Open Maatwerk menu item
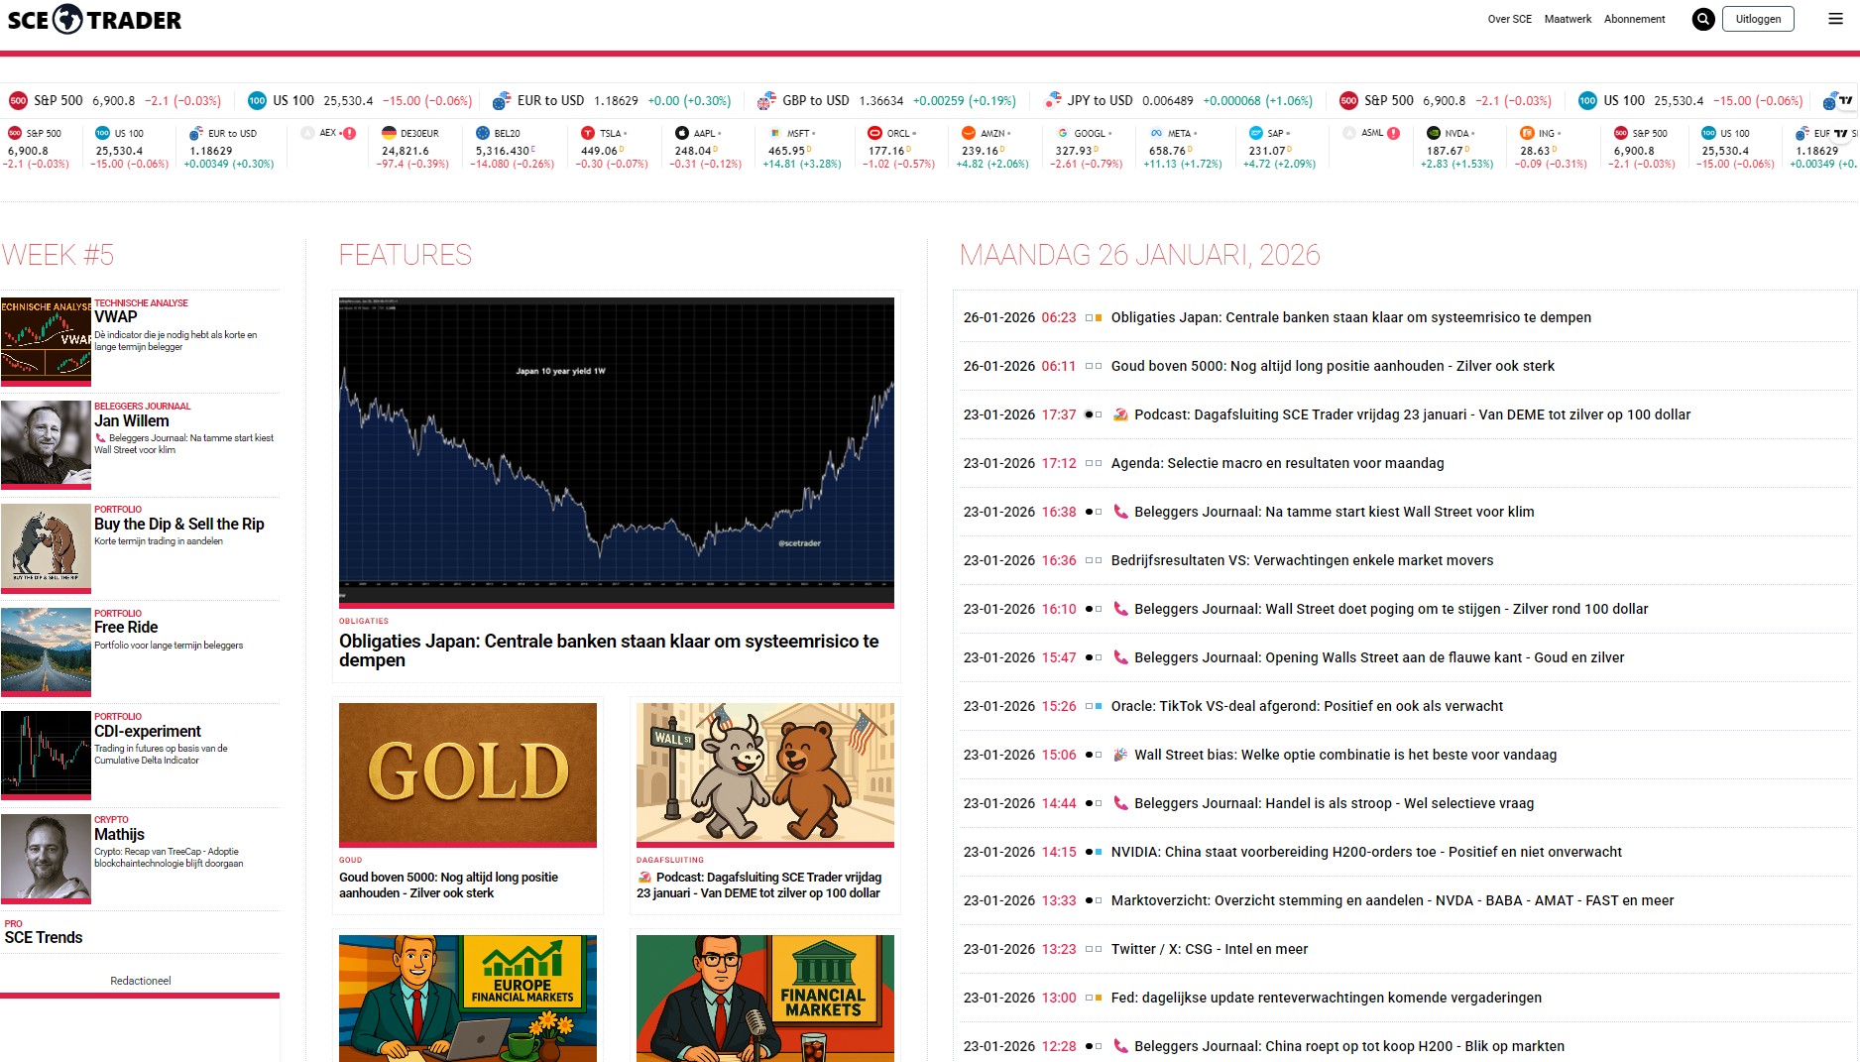This screenshot has width=1860, height=1062. 1568,19
